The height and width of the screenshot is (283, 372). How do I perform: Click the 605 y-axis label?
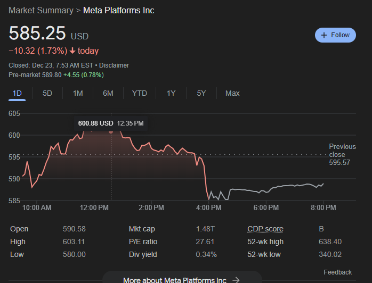click(14, 113)
